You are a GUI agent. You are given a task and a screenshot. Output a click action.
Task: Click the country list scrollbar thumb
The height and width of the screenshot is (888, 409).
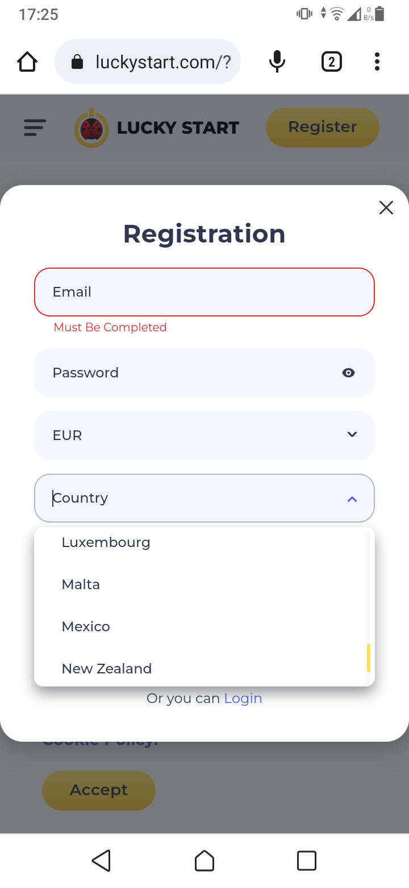[369, 657]
